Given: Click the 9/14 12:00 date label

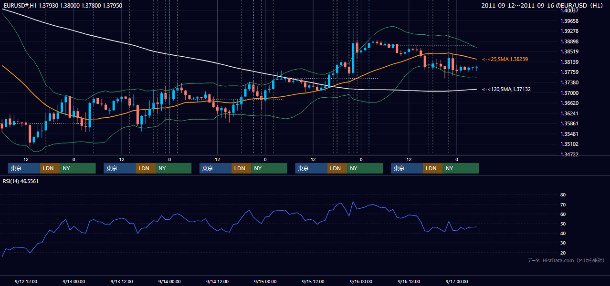Looking at the screenshot, I should coord(217,281).
